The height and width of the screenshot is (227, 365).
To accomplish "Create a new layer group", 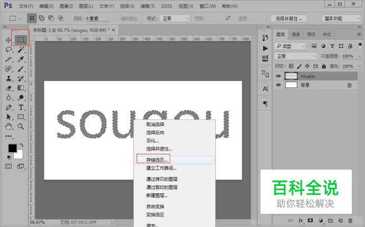I will (330, 221).
